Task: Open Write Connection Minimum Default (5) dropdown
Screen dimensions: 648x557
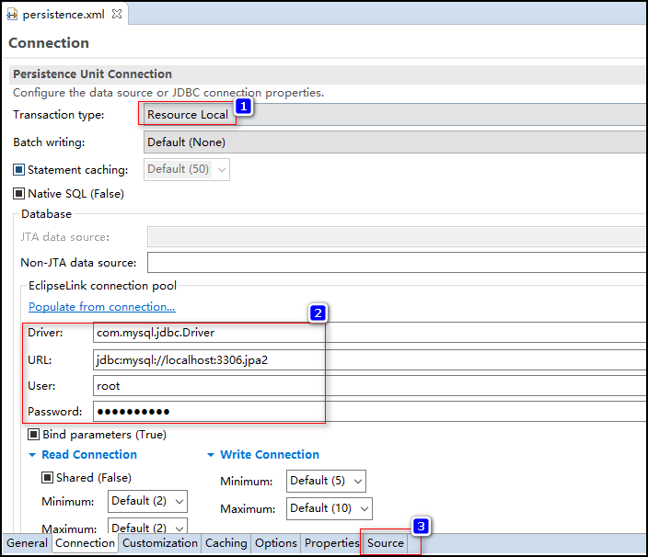Action: pyautogui.click(x=326, y=481)
